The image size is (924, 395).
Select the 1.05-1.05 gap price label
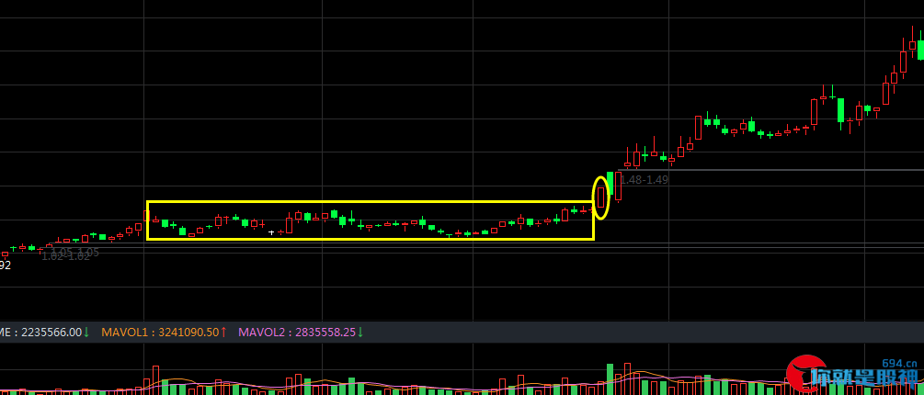point(75,252)
